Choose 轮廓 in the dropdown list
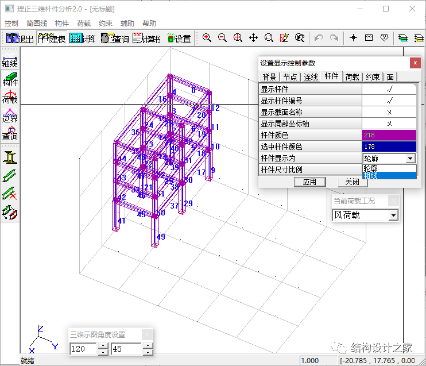This screenshot has height=366, width=426. point(389,168)
